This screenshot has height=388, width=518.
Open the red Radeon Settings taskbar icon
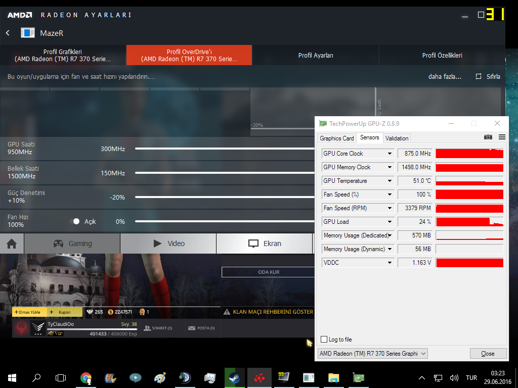click(260, 378)
